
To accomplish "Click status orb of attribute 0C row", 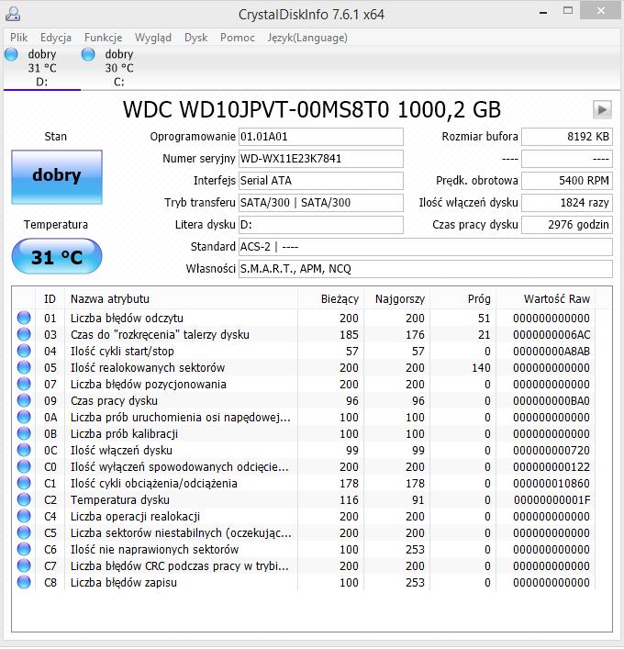I will click(24, 451).
